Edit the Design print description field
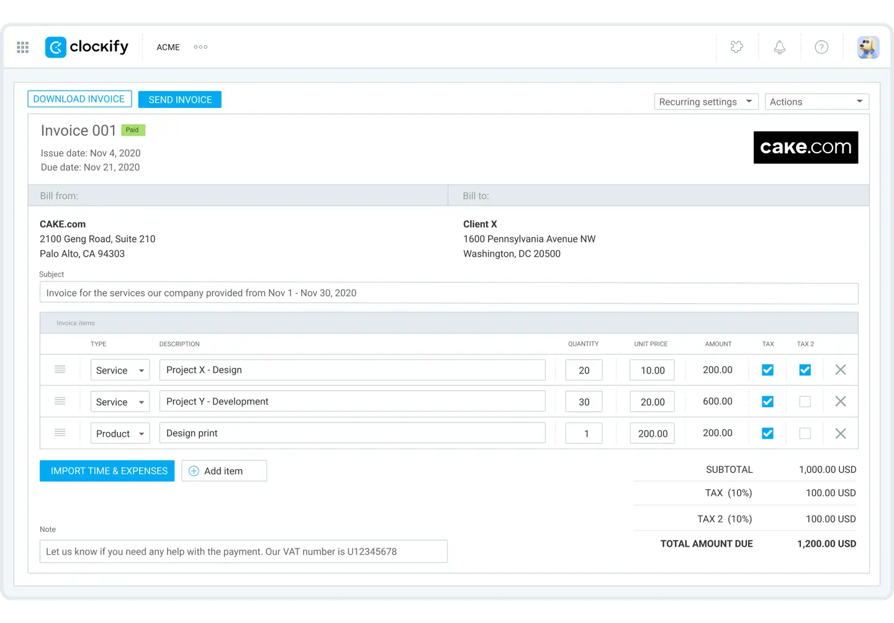894x623 pixels. (353, 433)
